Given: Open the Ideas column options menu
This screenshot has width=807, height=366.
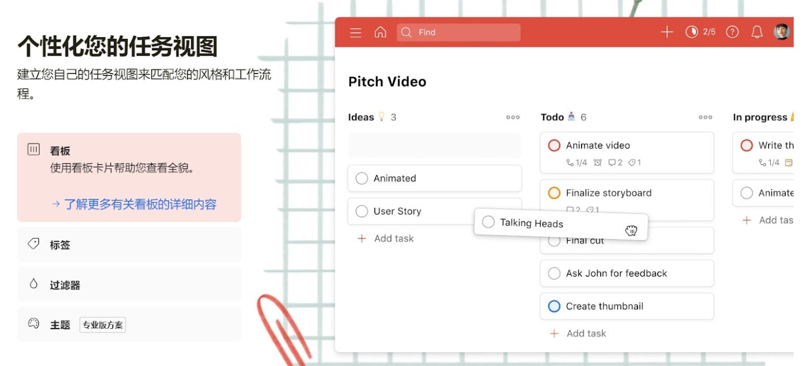Looking at the screenshot, I should click(x=512, y=117).
